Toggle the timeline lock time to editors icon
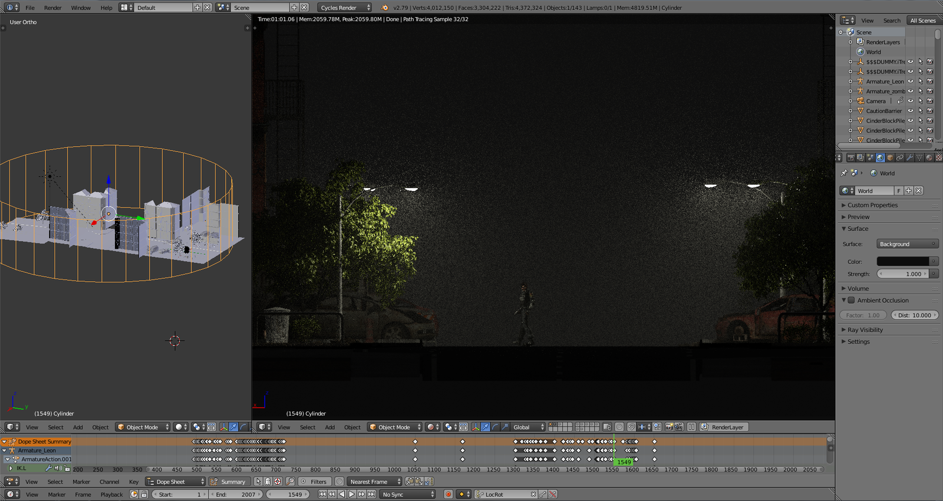Viewport: 943px width, 501px height. tap(144, 495)
